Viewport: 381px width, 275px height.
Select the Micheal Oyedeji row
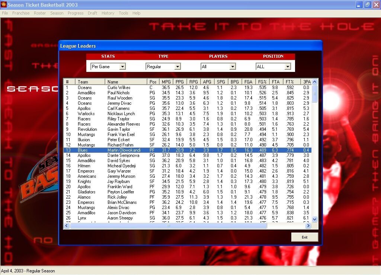[188, 166]
